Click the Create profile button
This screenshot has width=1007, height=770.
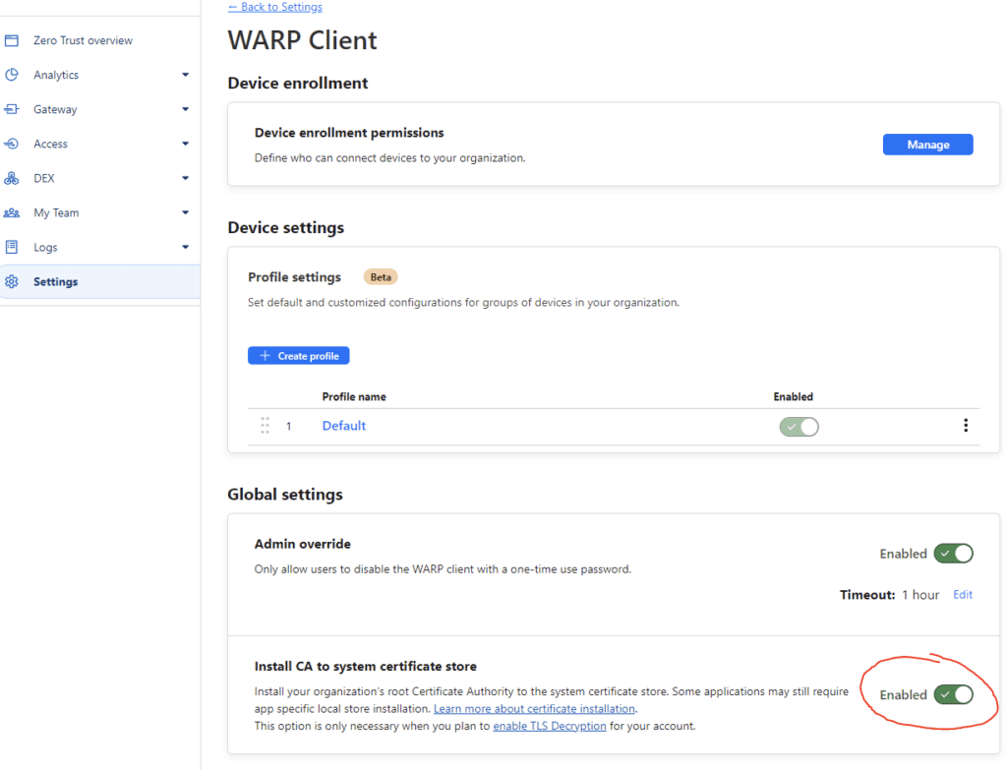(299, 355)
